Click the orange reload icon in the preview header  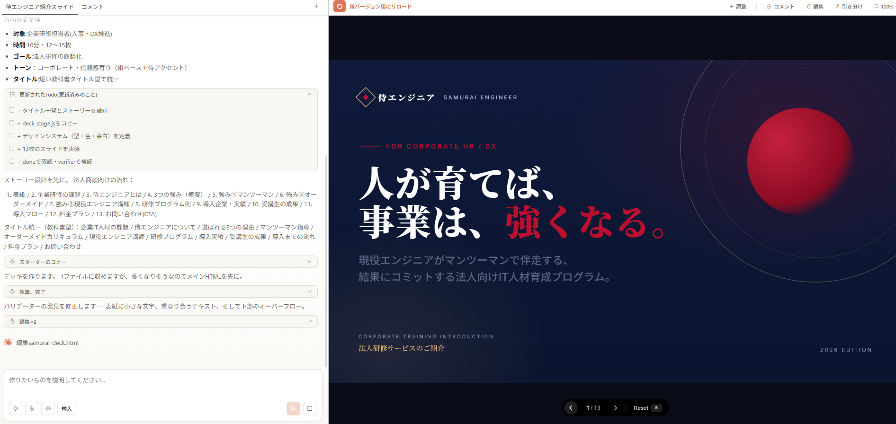tap(340, 7)
